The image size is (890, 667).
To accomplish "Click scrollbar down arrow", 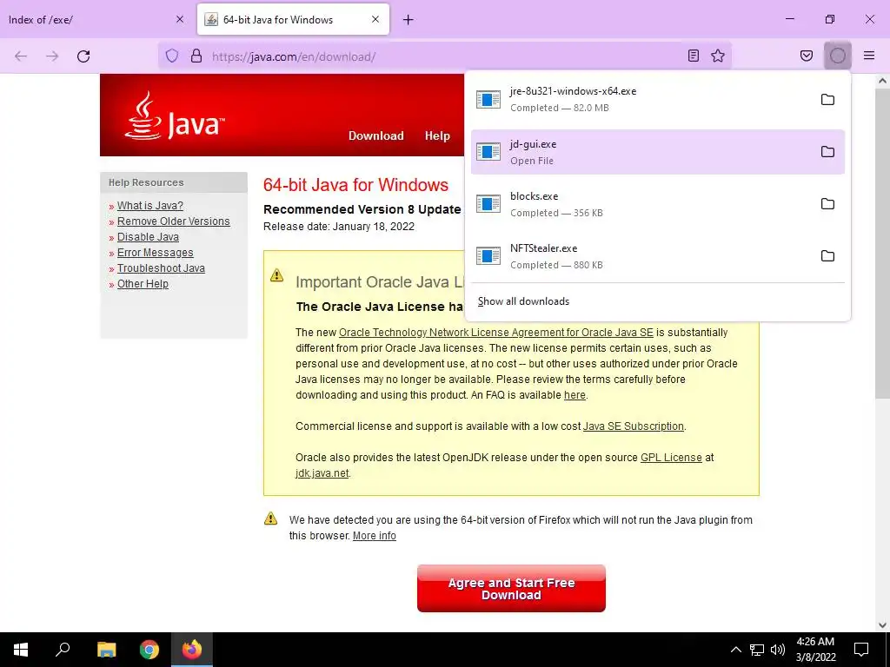I will coord(882,625).
